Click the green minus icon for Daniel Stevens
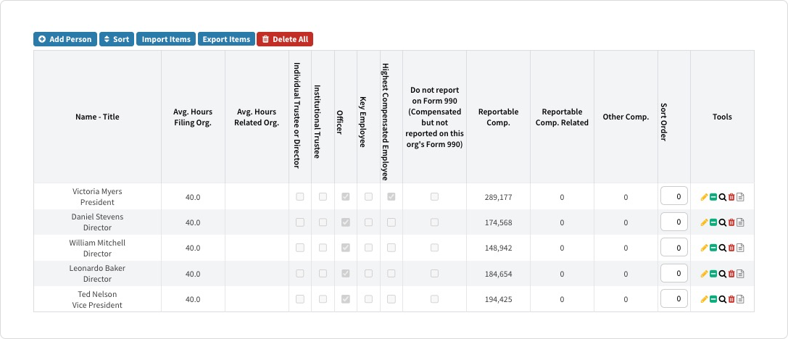The height and width of the screenshot is (339, 788). click(713, 222)
